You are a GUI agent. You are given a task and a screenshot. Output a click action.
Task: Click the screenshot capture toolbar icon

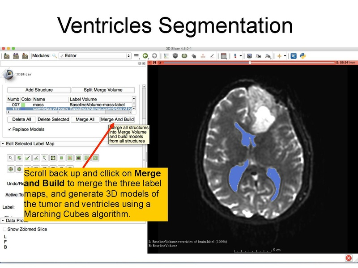[250, 56]
